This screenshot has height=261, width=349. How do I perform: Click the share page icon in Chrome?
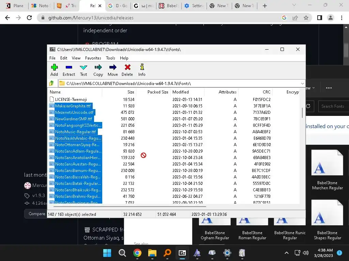coord(295,18)
